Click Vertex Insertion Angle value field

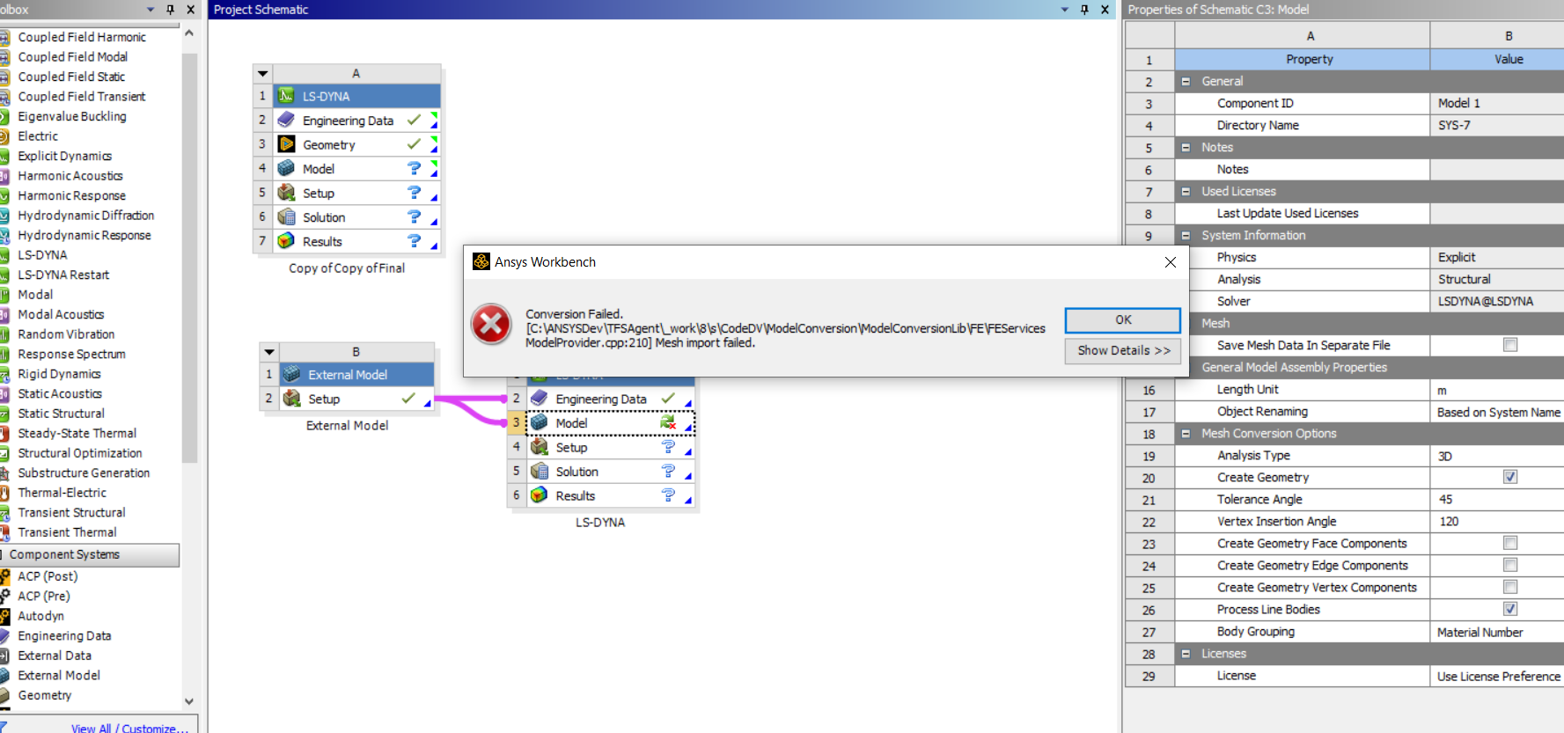pyautogui.click(x=1497, y=521)
